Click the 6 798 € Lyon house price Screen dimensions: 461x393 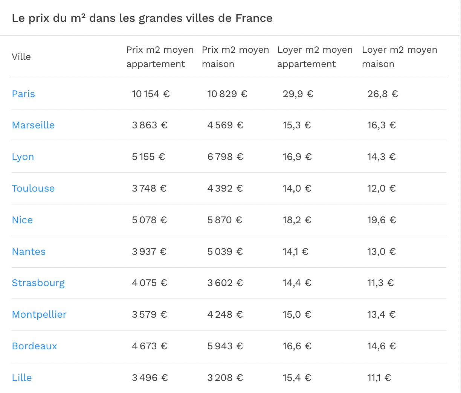pyautogui.click(x=225, y=157)
